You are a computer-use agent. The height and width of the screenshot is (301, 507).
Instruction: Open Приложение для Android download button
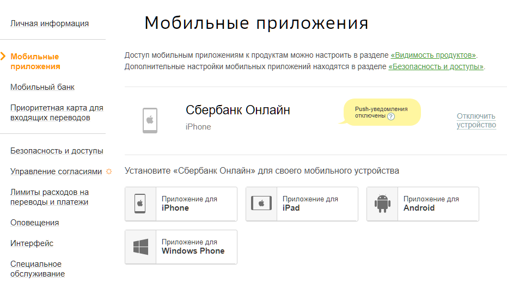[x=423, y=204]
